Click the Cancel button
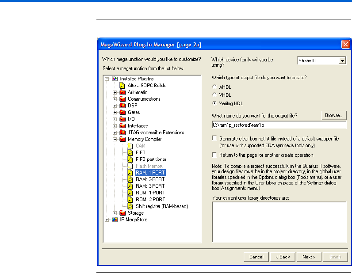Image resolution: width=352 pixels, height=273 pixels. tap(256, 257)
